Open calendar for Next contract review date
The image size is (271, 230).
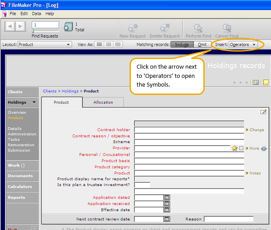[167, 219]
